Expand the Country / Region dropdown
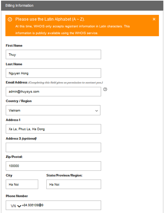Viewport: 164px width, 213px height. (x=53, y=110)
